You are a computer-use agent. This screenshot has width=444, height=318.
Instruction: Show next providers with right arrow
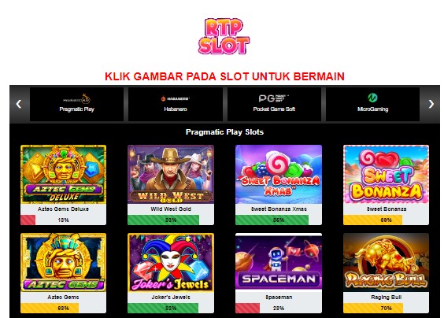pos(431,104)
